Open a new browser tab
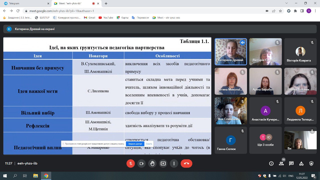 click(106, 3)
